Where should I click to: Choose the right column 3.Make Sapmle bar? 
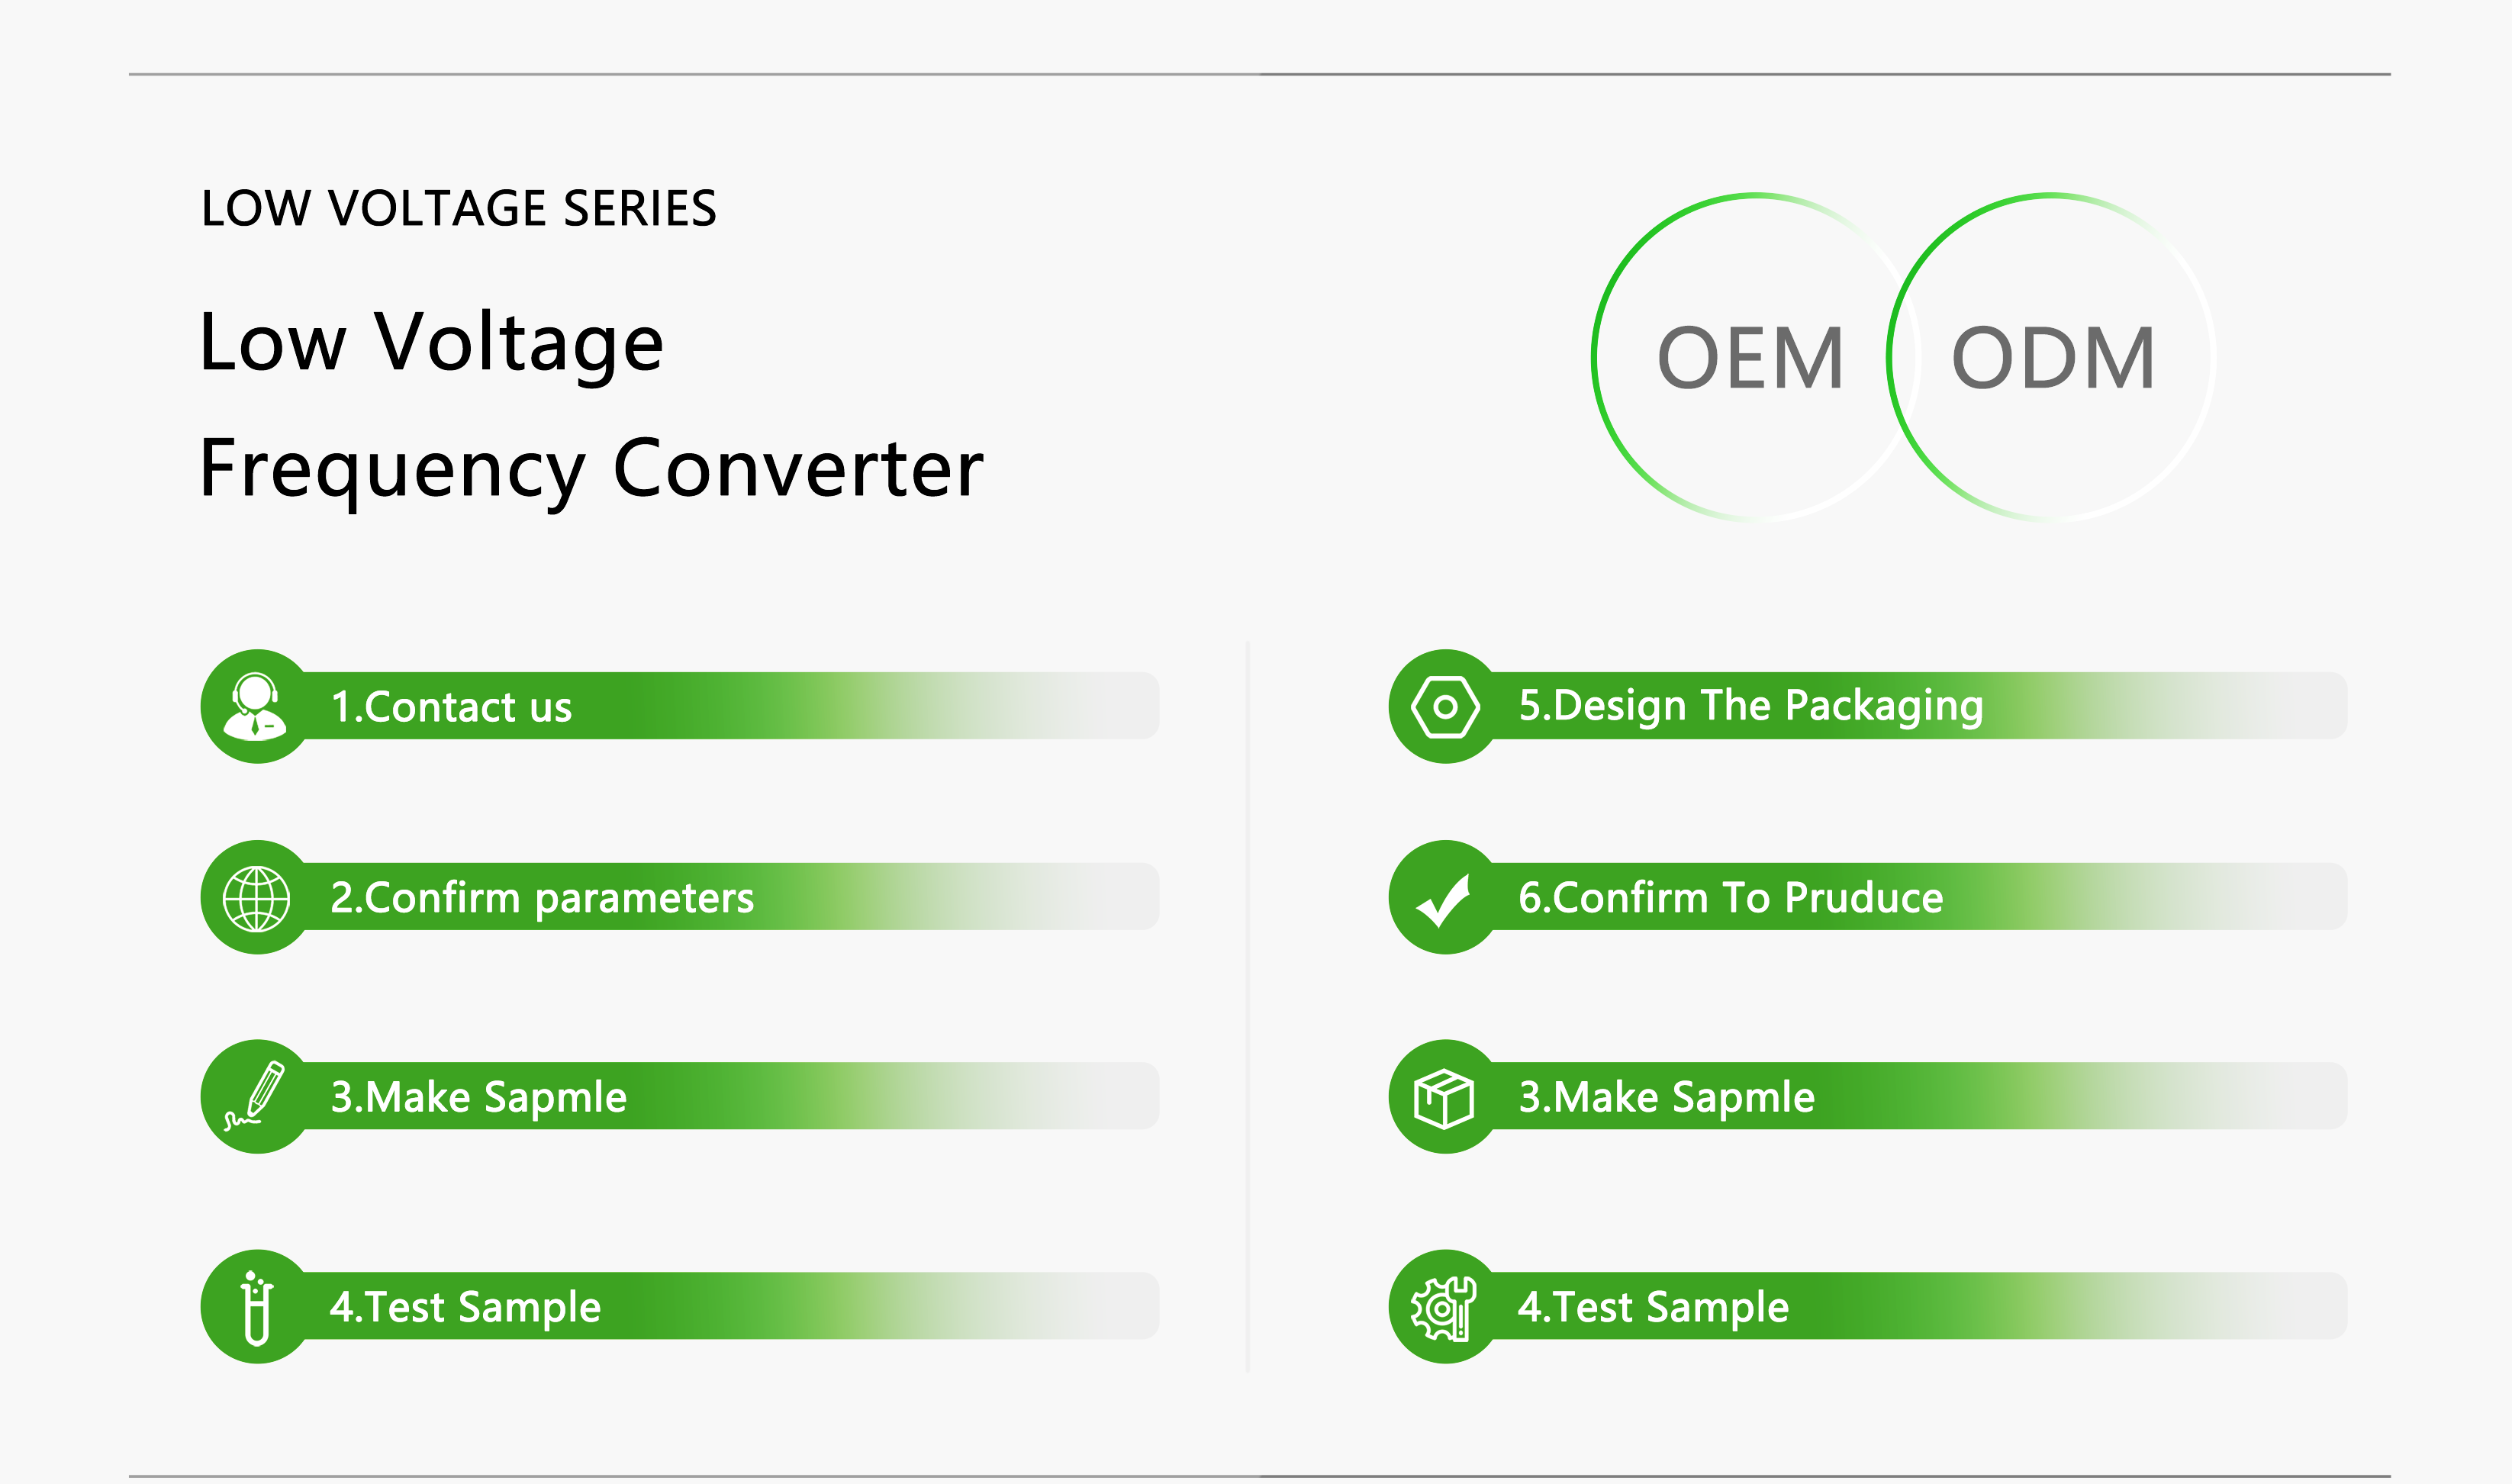tap(1868, 1096)
